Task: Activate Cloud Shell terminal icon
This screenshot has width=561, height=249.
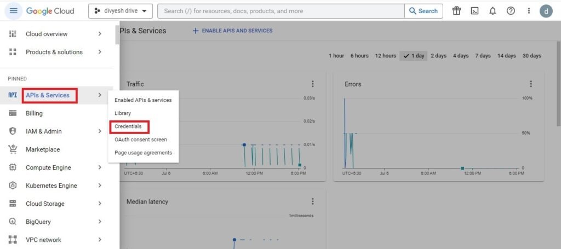Action: point(475,11)
